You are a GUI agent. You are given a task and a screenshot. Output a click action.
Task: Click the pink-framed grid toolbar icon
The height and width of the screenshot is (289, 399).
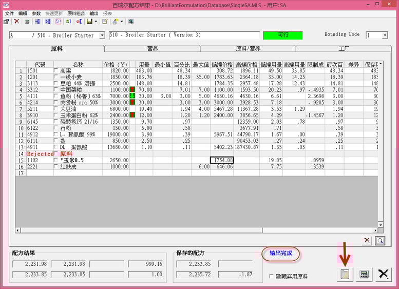pyautogui.click(x=58, y=22)
